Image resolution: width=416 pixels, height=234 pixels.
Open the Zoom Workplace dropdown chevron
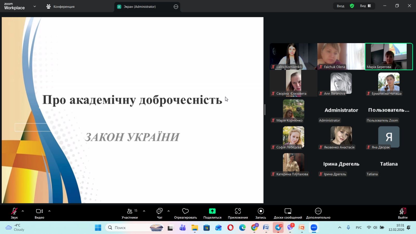click(x=35, y=6)
